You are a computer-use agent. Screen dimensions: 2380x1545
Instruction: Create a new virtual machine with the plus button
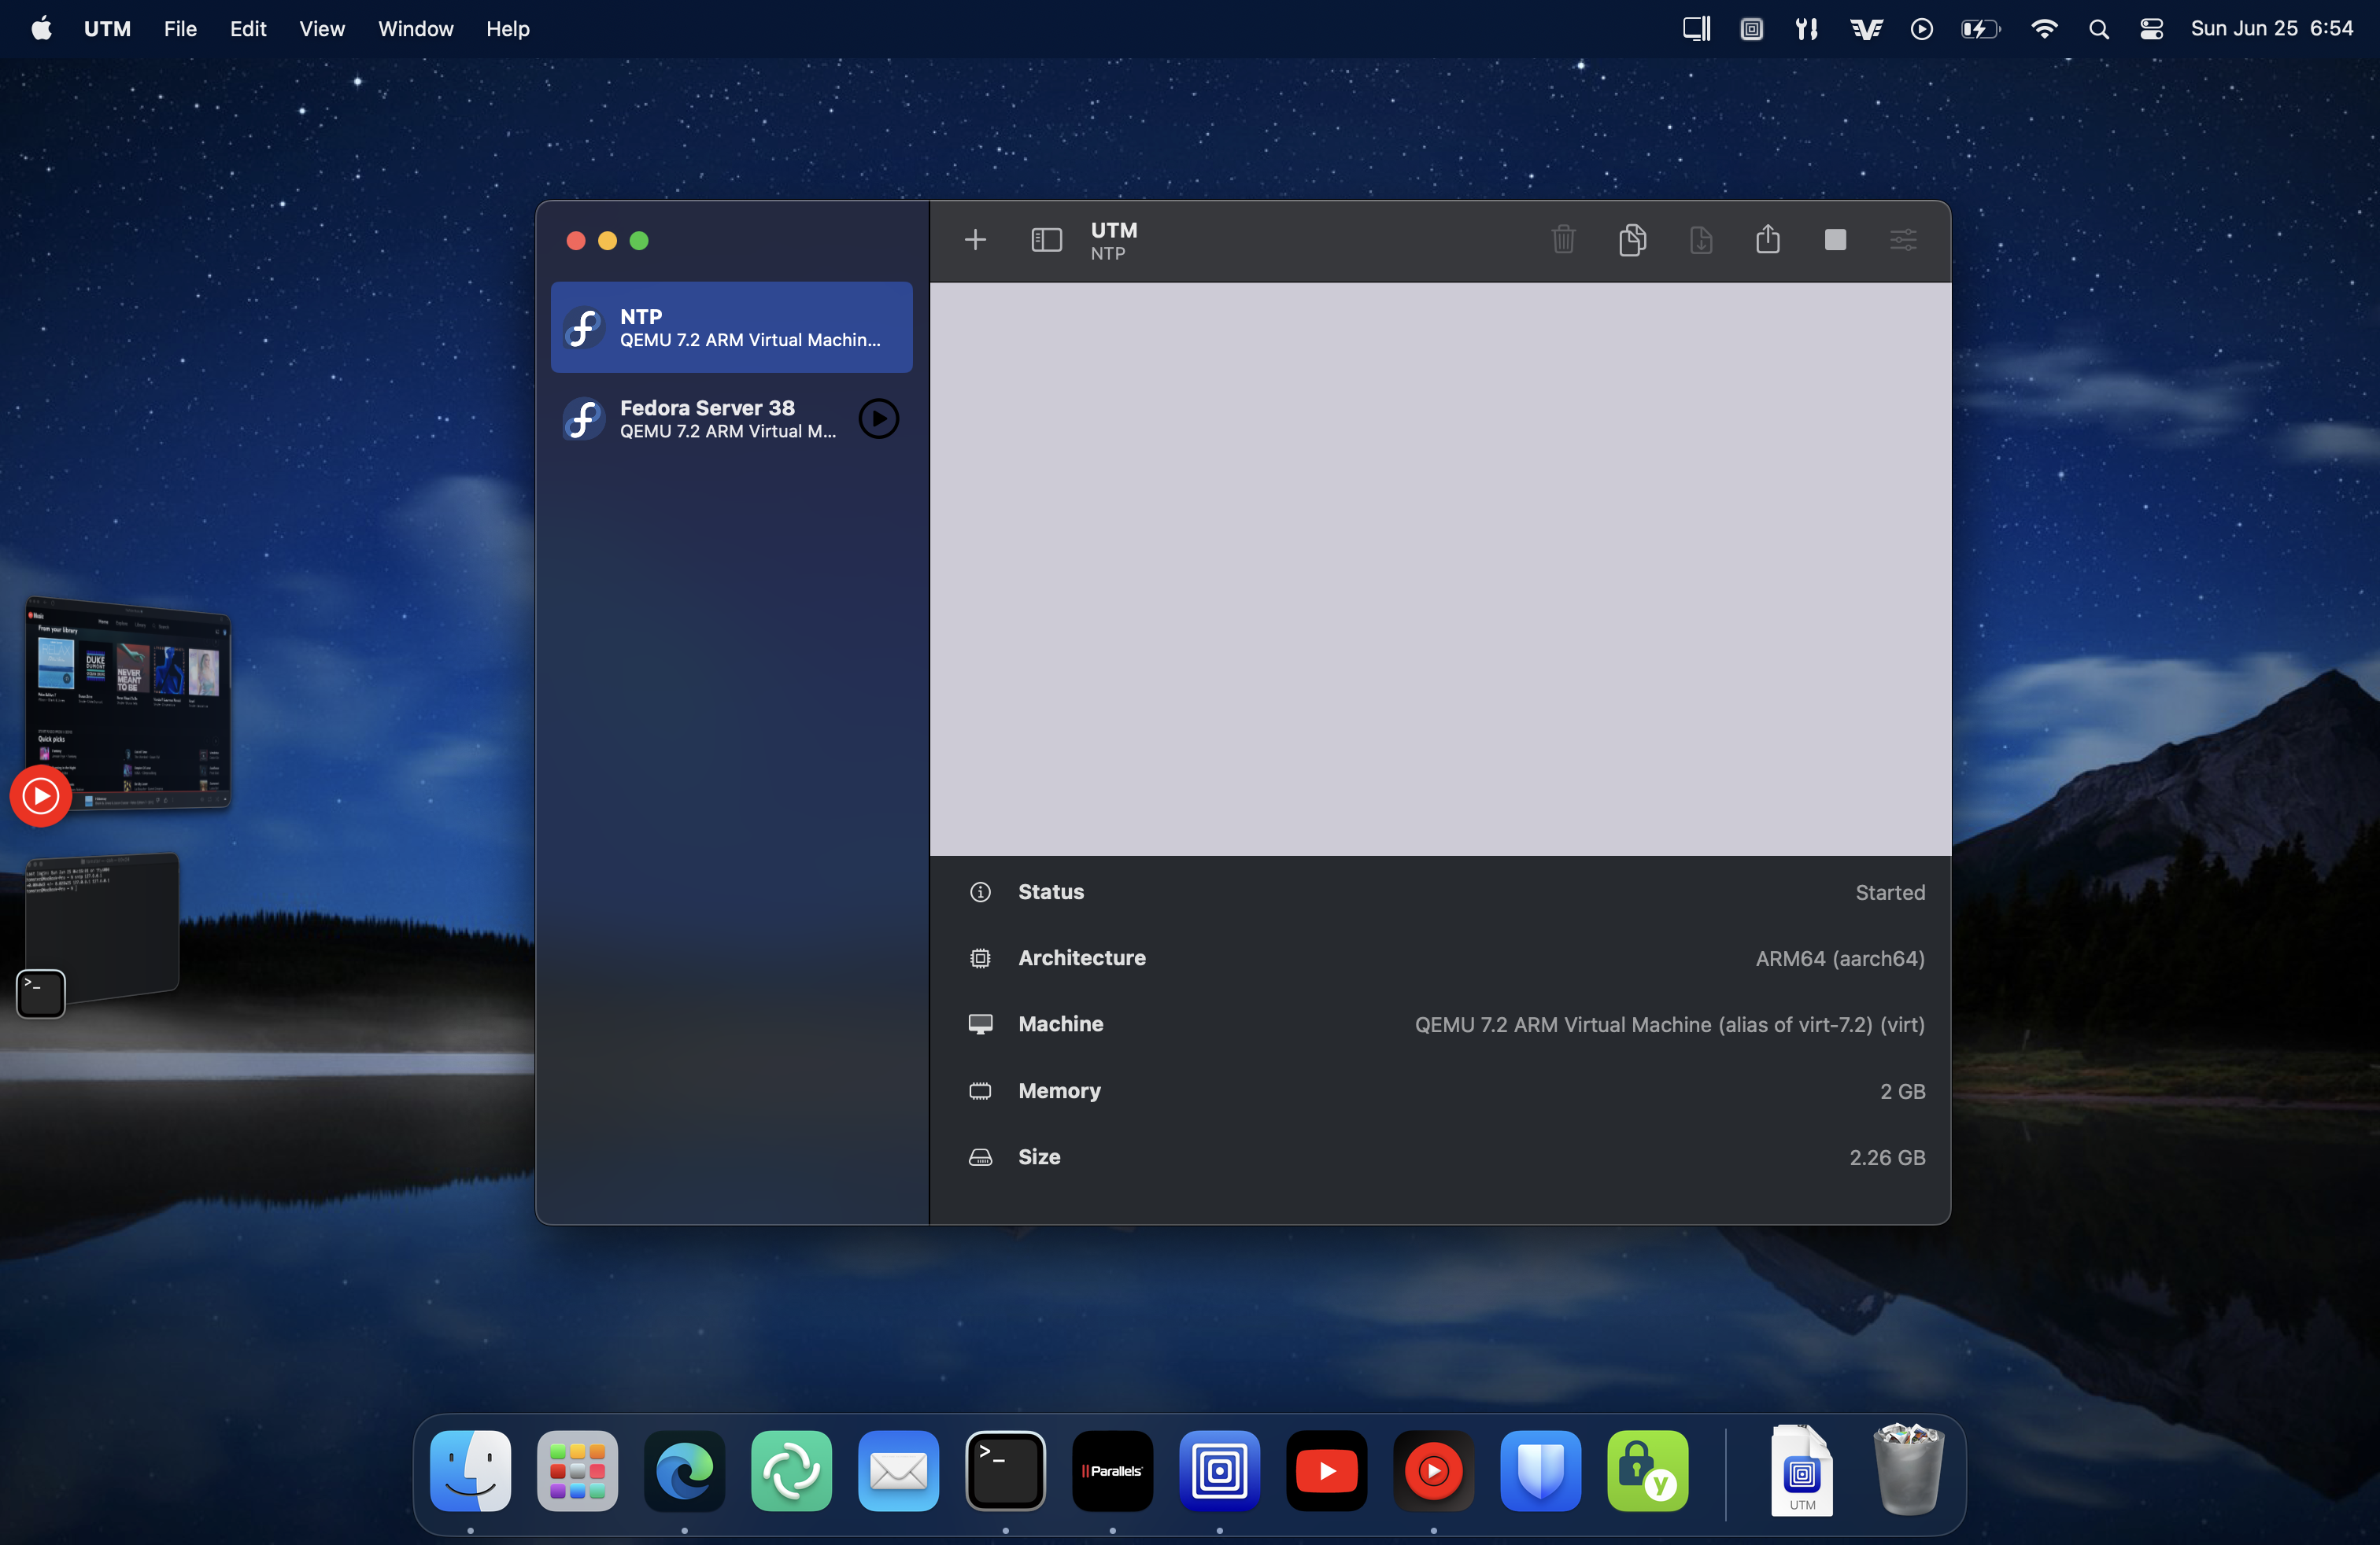975,240
